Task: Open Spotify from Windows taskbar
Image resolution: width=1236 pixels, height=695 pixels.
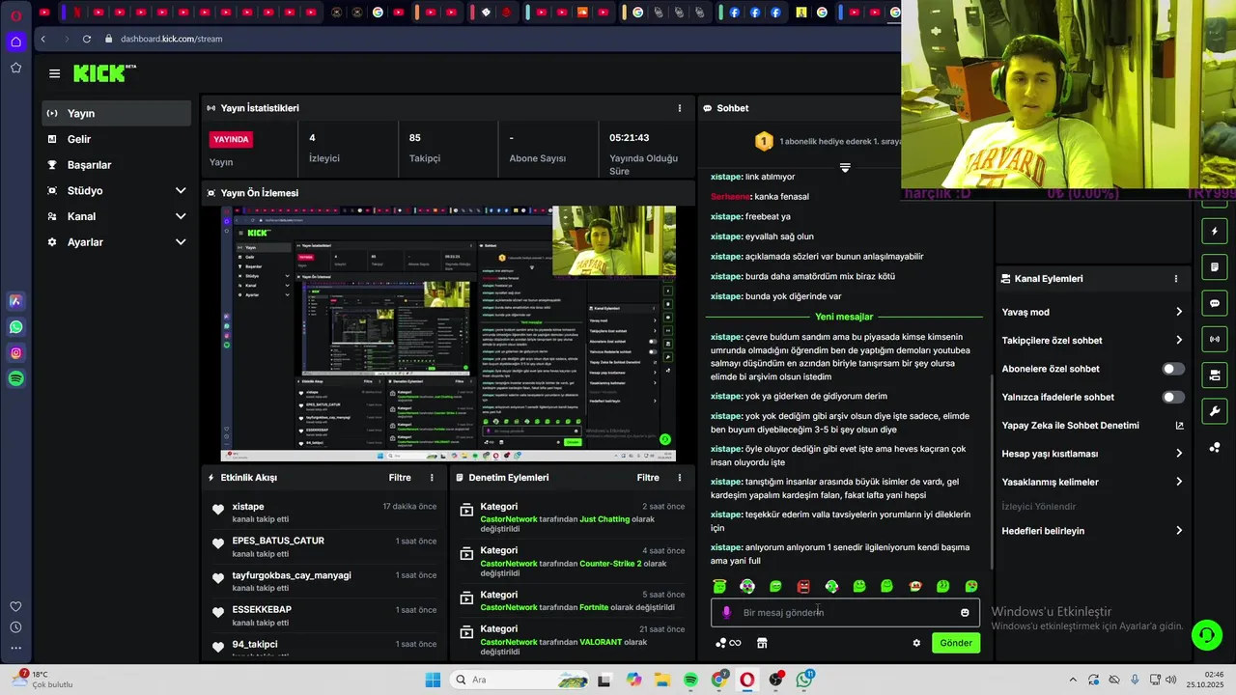Action: click(x=690, y=680)
